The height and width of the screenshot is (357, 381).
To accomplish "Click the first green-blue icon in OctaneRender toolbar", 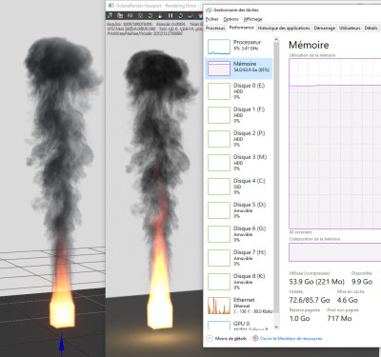I will [x=110, y=15].
